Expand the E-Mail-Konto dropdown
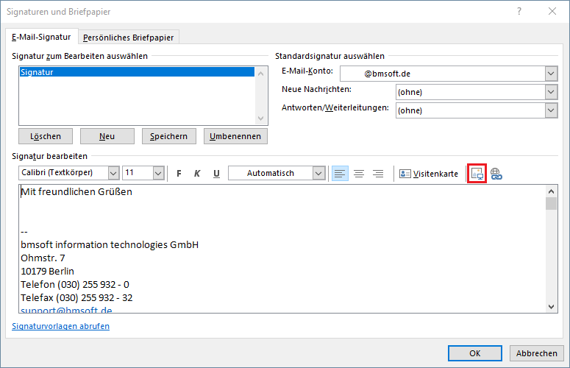 coord(551,74)
